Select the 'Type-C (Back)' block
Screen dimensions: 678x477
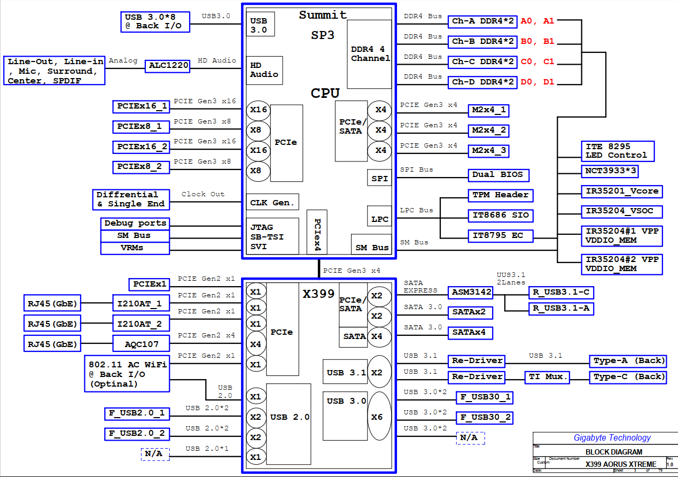point(628,377)
